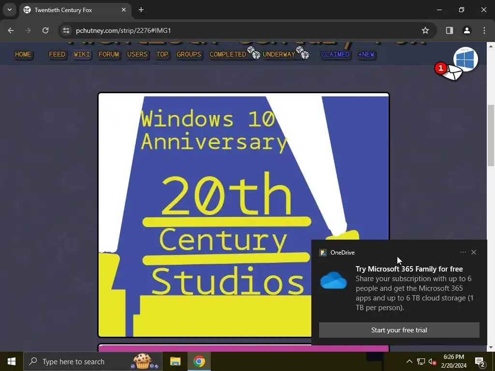
Task: Open the USERS page
Action: tap(137, 54)
